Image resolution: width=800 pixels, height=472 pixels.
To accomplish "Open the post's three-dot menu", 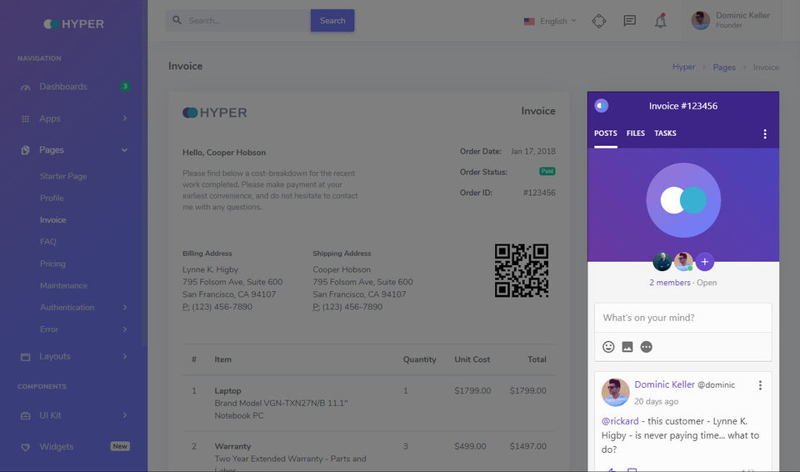I will 760,385.
